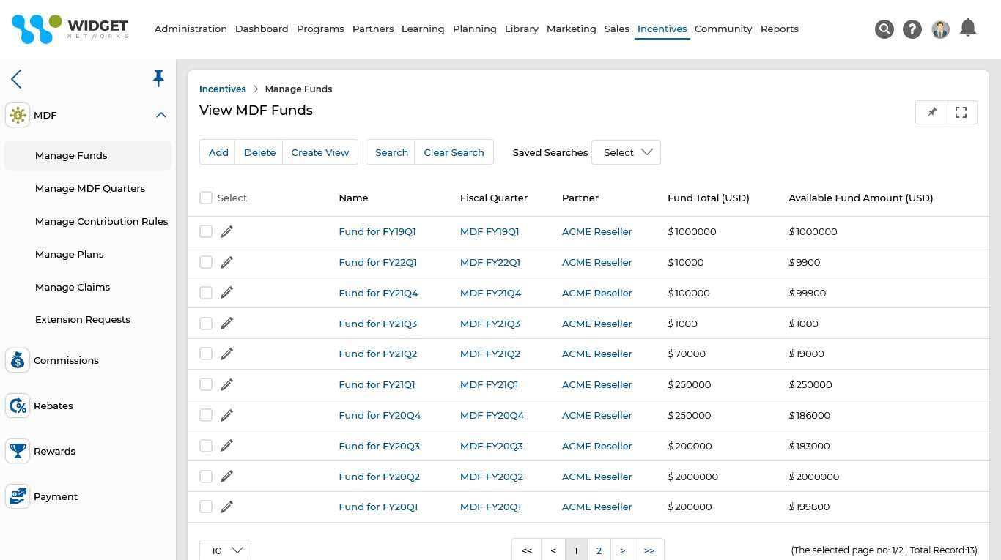This screenshot has height=560, width=1001.
Task: Select the checkbox for Fund for FY21Q4
Action: click(206, 292)
